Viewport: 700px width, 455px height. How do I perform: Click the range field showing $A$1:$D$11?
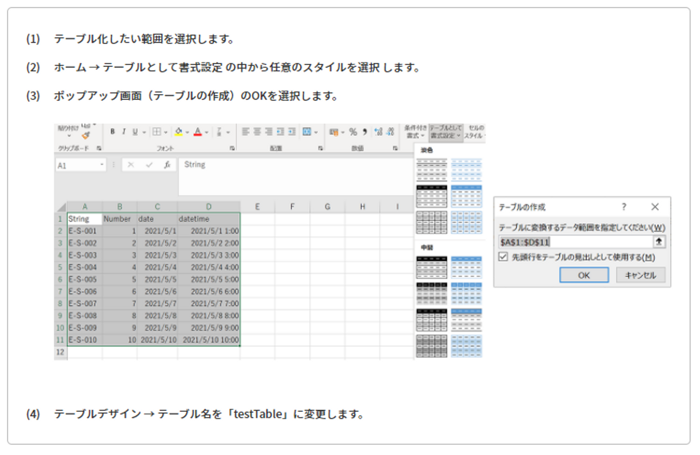pos(576,242)
